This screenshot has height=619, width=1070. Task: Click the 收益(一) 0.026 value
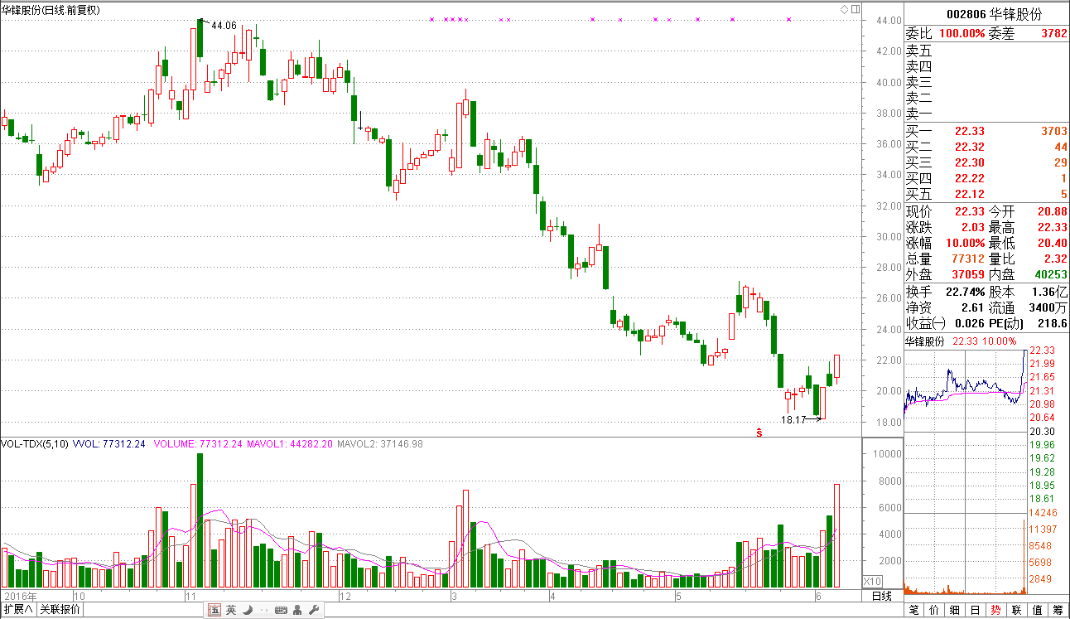969,324
